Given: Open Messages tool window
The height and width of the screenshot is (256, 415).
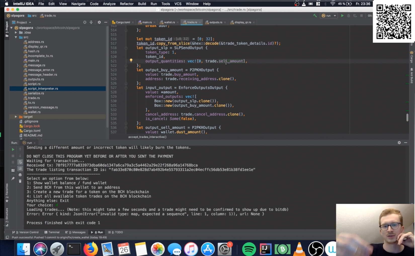Looking at the screenshot, I should [x=75, y=232].
